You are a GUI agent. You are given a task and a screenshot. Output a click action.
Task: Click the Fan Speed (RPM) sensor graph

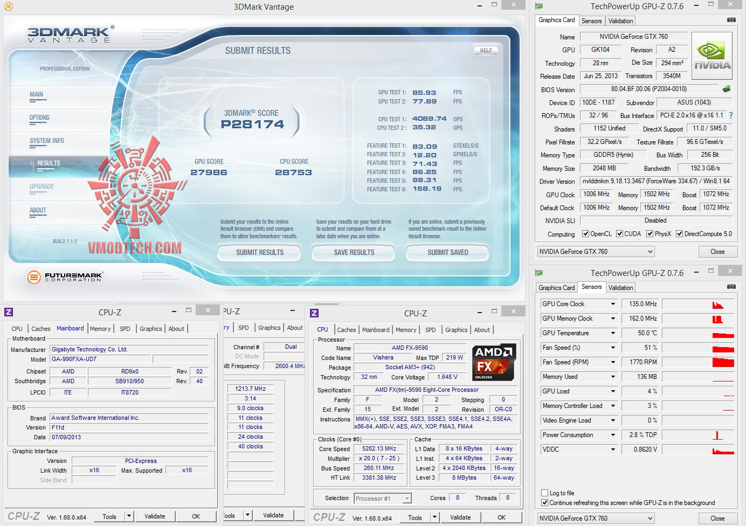click(x=698, y=362)
